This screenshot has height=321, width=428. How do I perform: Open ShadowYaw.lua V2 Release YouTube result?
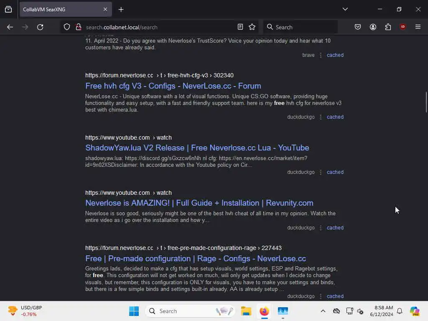(197, 148)
